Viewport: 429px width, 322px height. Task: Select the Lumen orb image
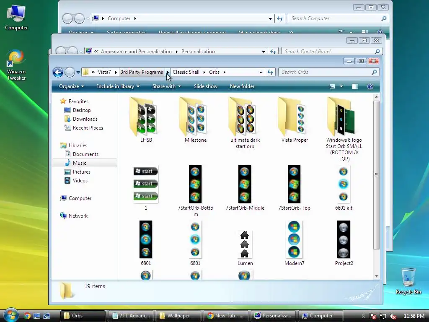coord(245,247)
